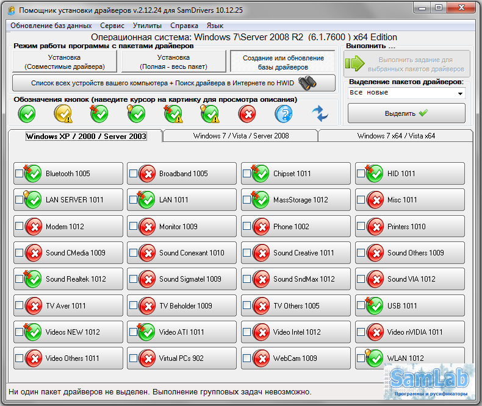Image resolution: width=482 pixels, height=406 pixels.
Task: Click the binoculars icon for HWID search
Action: tap(308, 83)
